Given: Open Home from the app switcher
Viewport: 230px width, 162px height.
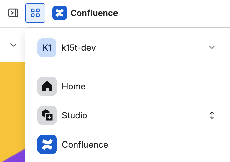Looking at the screenshot, I should (74, 86).
